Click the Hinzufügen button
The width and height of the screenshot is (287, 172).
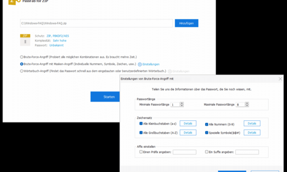point(186,23)
